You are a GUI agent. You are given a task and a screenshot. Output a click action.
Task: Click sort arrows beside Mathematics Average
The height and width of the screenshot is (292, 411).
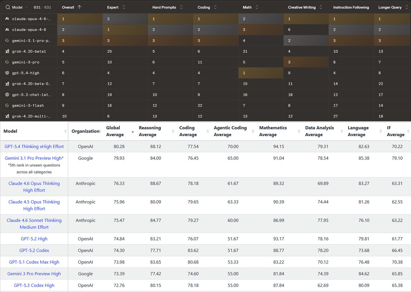coord(299,131)
